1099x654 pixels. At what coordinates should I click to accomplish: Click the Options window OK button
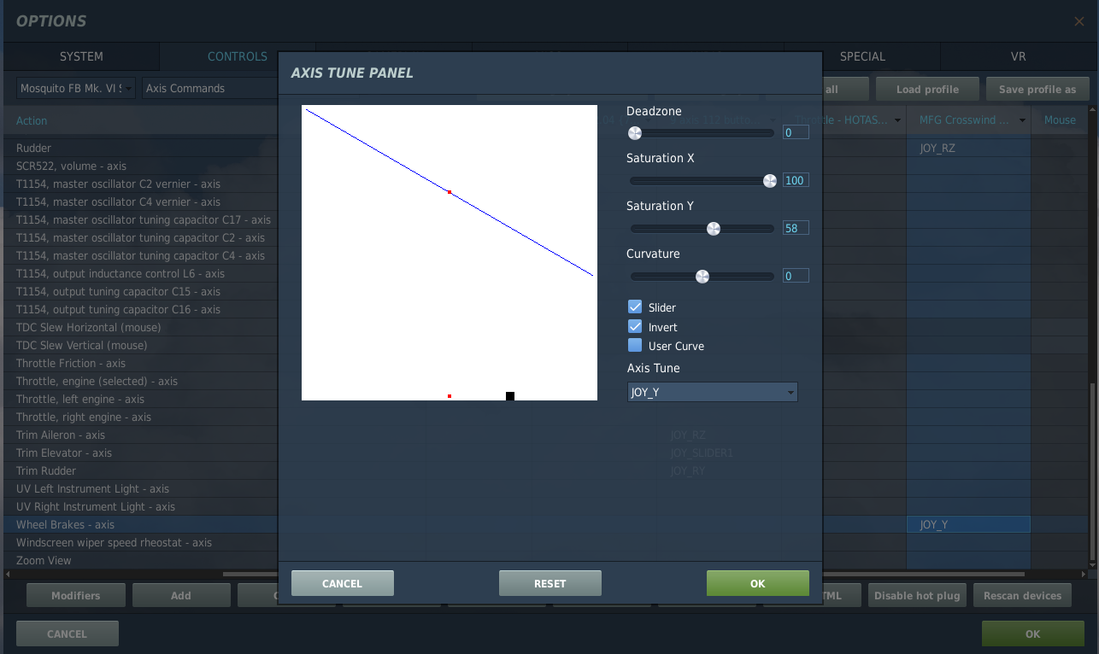coord(1032,634)
